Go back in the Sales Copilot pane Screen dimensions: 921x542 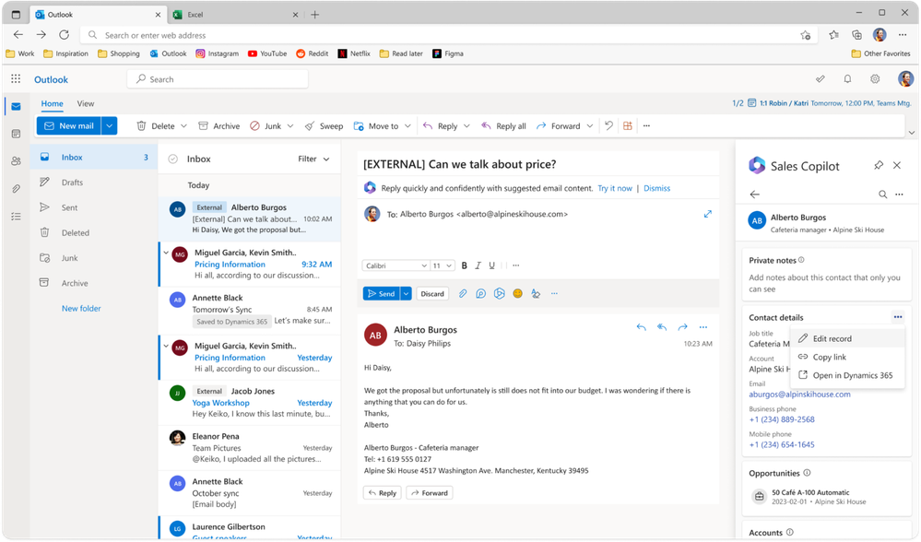point(755,194)
